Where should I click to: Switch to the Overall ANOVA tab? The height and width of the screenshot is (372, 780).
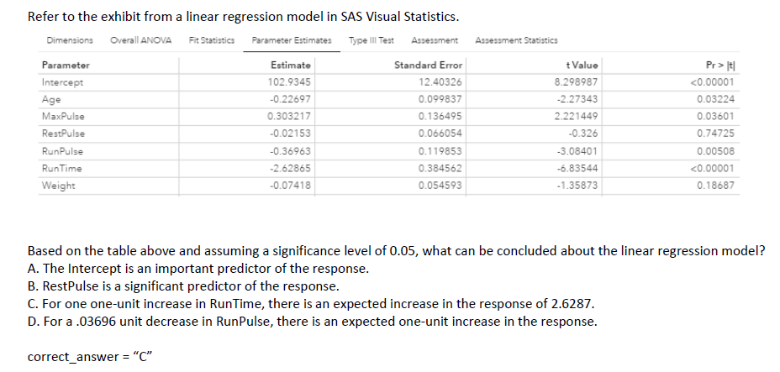(x=141, y=40)
